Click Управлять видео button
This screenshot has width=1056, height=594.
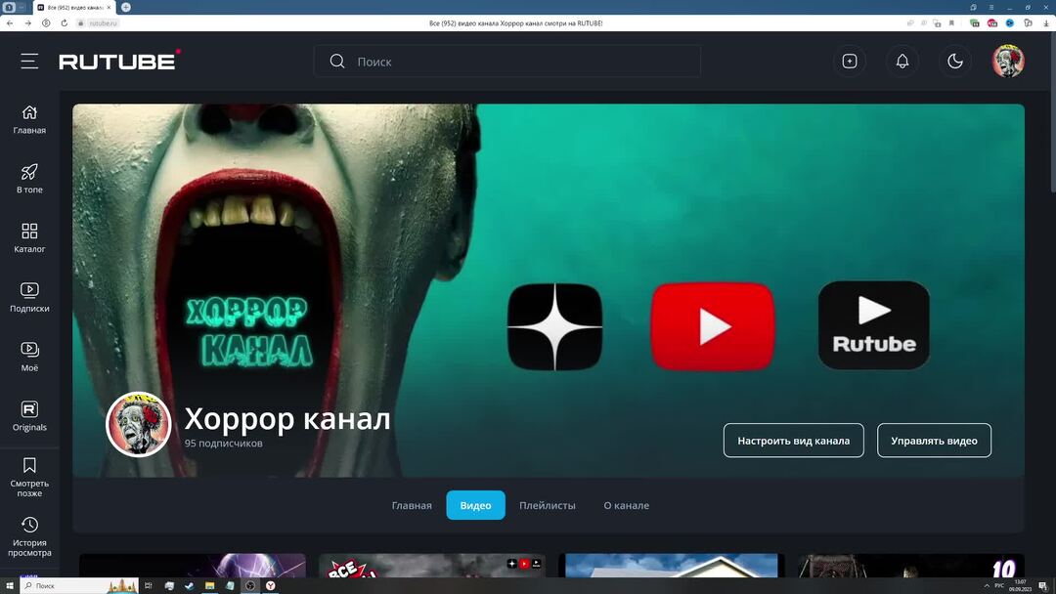(934, 441)
